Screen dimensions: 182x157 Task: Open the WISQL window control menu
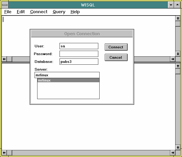pos(5,5)
